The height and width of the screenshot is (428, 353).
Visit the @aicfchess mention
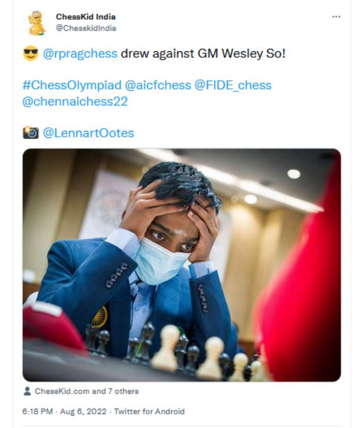pyautogui.click(x=158, y=85)
